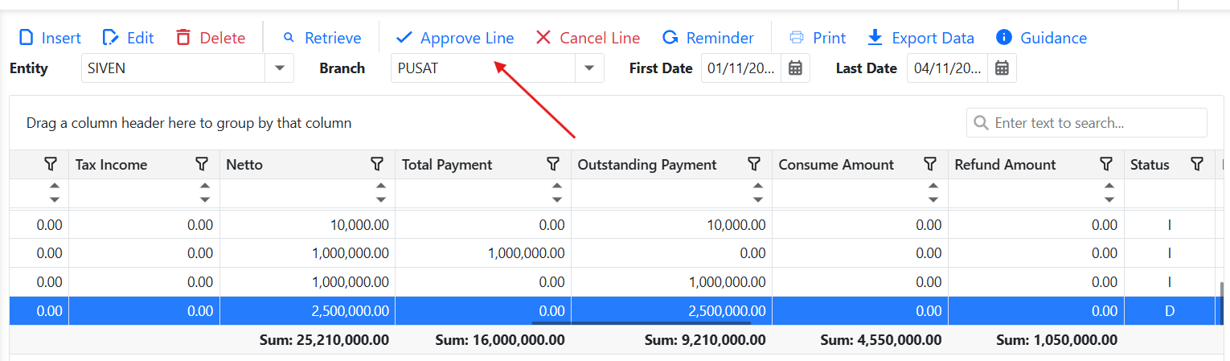Click Approve Line

pos(455,38)
